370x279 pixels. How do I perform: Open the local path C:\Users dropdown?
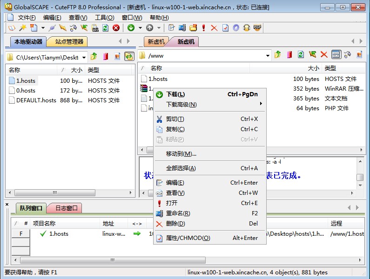(x=84, y=57)
